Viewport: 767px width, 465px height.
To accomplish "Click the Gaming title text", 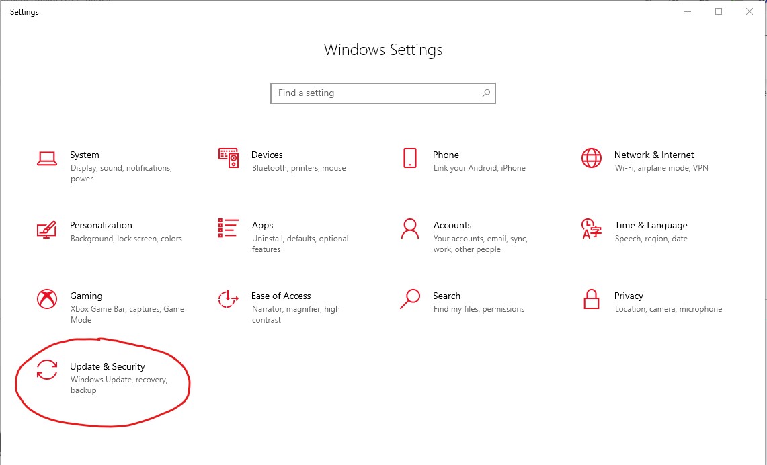I will pos(86,296).
